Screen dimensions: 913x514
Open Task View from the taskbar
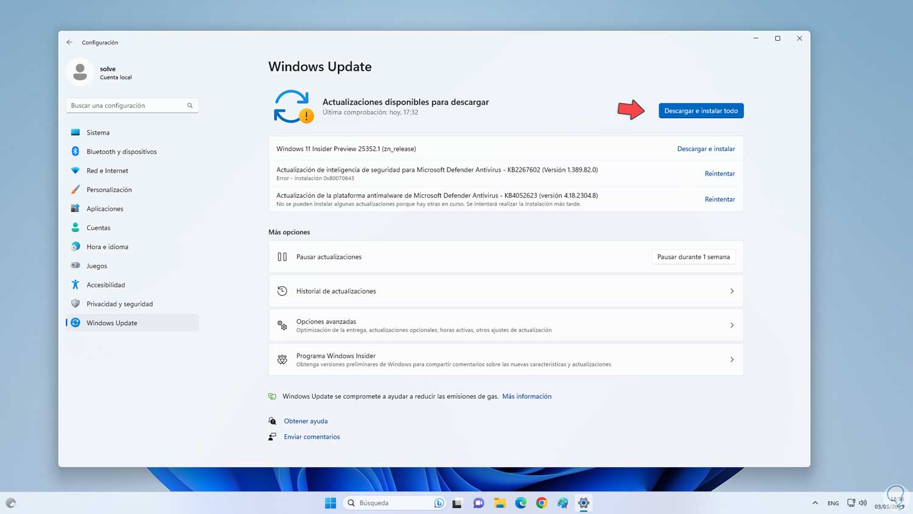(457, 503)
